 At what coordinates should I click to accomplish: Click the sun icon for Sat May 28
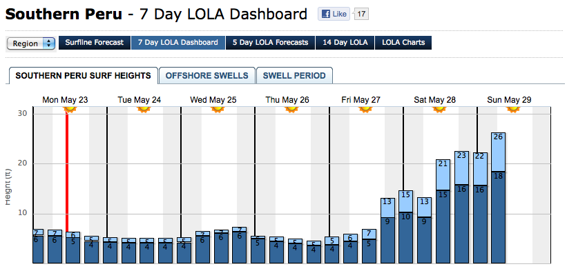(439, 110)
